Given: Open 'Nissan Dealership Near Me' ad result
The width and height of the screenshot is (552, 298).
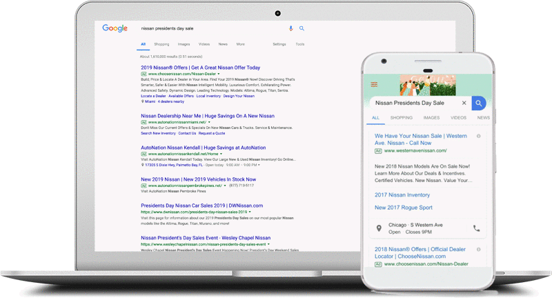Looking at the screenshot, I should click(x=208, y=116).
